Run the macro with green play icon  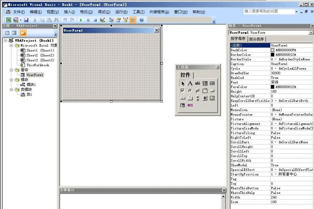coord(81,20)
